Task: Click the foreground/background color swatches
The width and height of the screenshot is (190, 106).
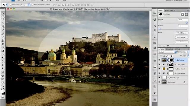Action: (x=3, y=92)
